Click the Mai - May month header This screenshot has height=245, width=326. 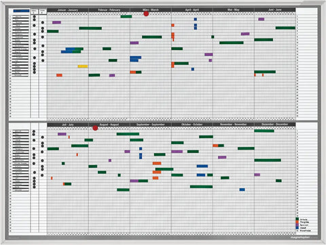click(234, 10)
